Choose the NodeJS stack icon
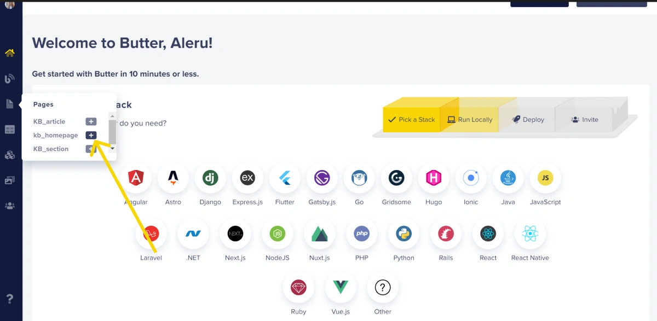 coord(278,234)
